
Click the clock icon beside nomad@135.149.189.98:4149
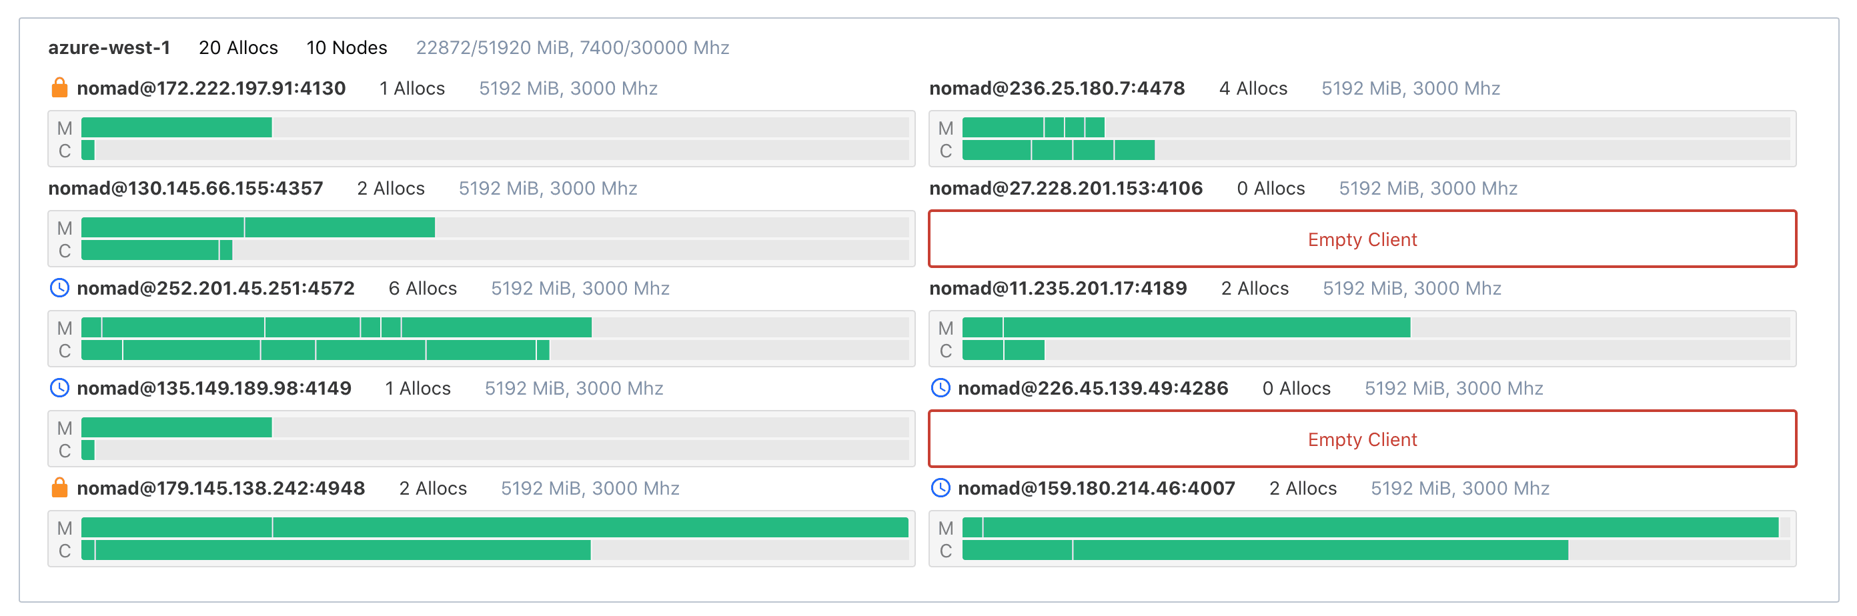coord(60,388)
